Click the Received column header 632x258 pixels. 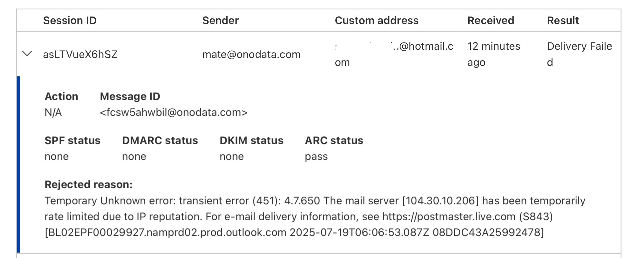click(x=491, y=21)
